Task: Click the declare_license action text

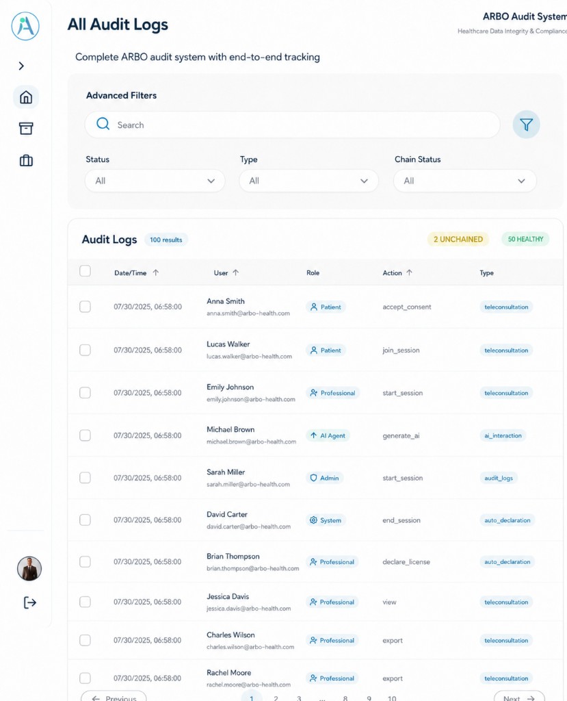Action: point(406,562)
